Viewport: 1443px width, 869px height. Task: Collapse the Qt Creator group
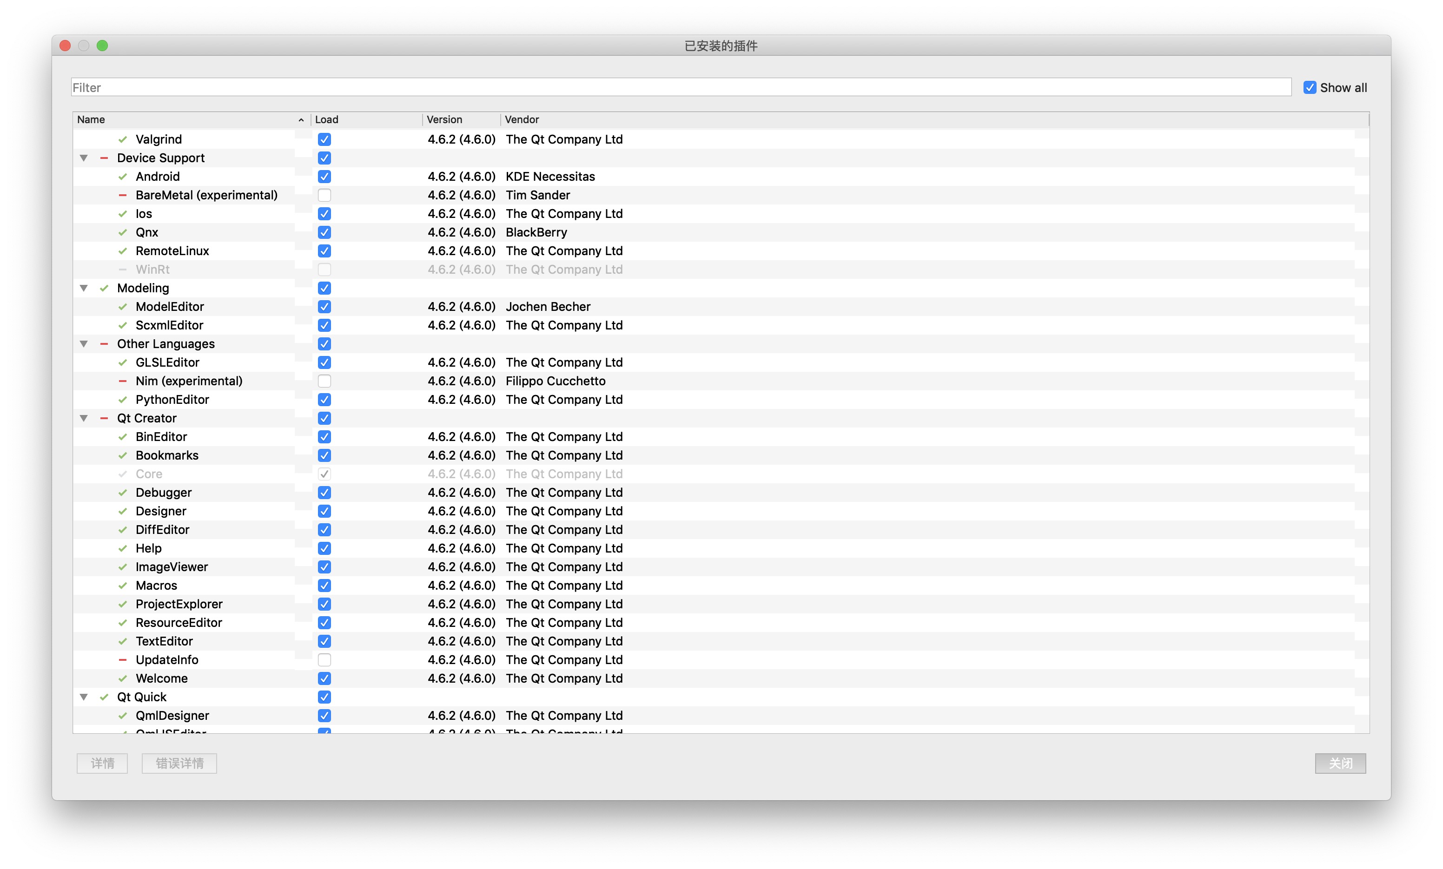tap(84, 418)
